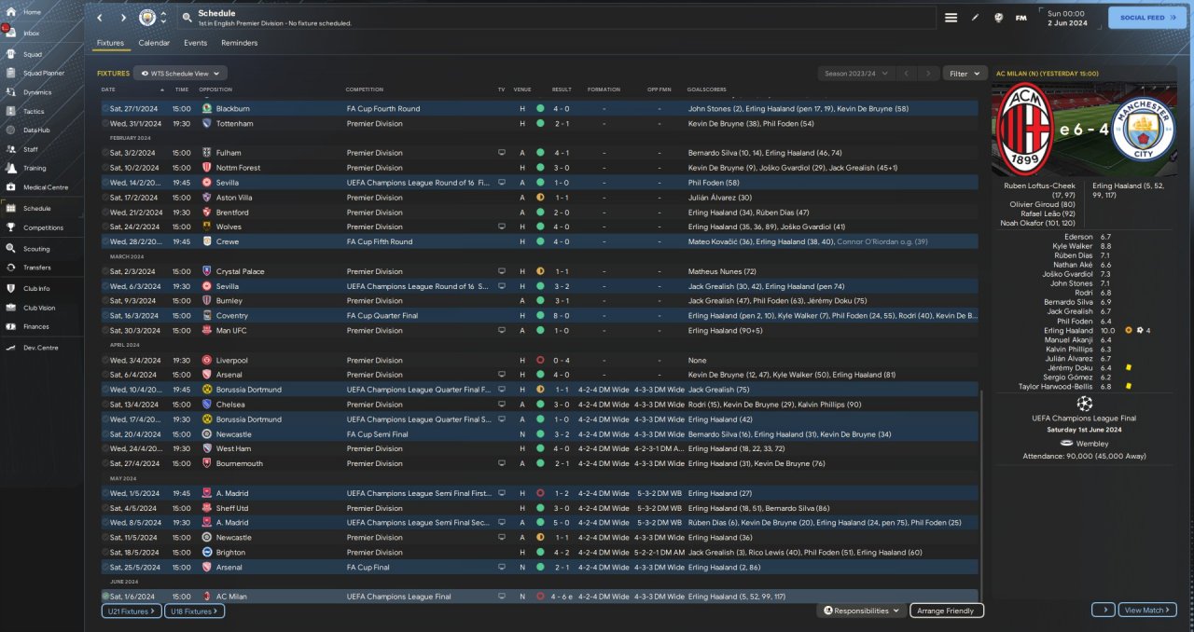Open the hamburger menu icon

pos(951,18)
